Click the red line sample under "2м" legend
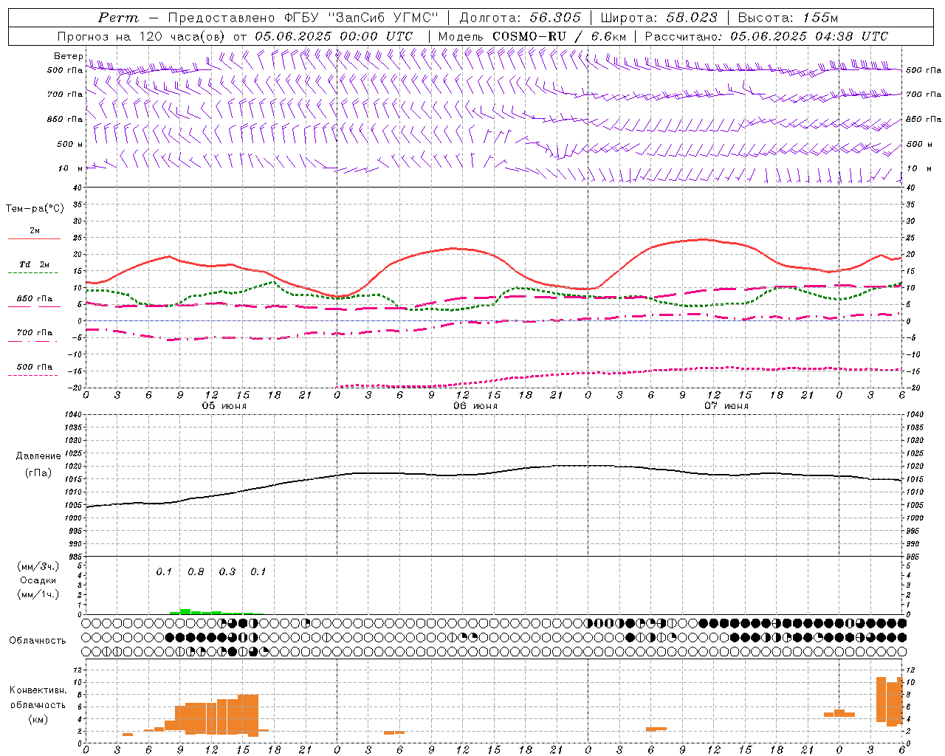Screen dimensions: 945x756 pyautogui.click(x=34, y=239)
